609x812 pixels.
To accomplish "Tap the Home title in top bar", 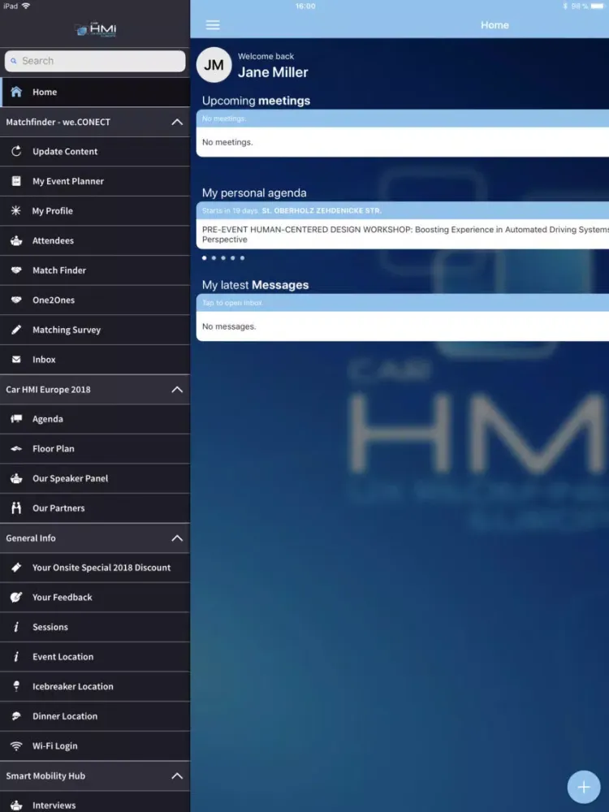I will (x=495, y=25).
